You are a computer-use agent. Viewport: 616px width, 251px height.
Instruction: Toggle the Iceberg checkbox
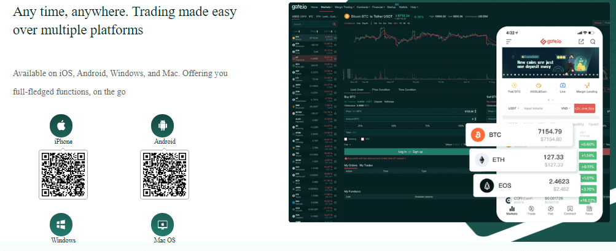pos(346,139)
